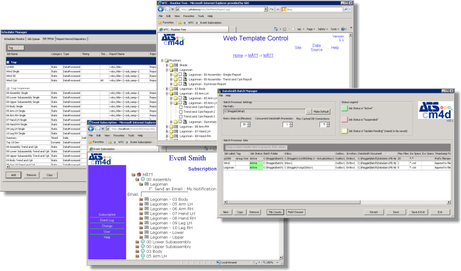Viewport: 461px width, 271px height.
Task: Click Local intranet status bar icon
Action: click(219, 263)
